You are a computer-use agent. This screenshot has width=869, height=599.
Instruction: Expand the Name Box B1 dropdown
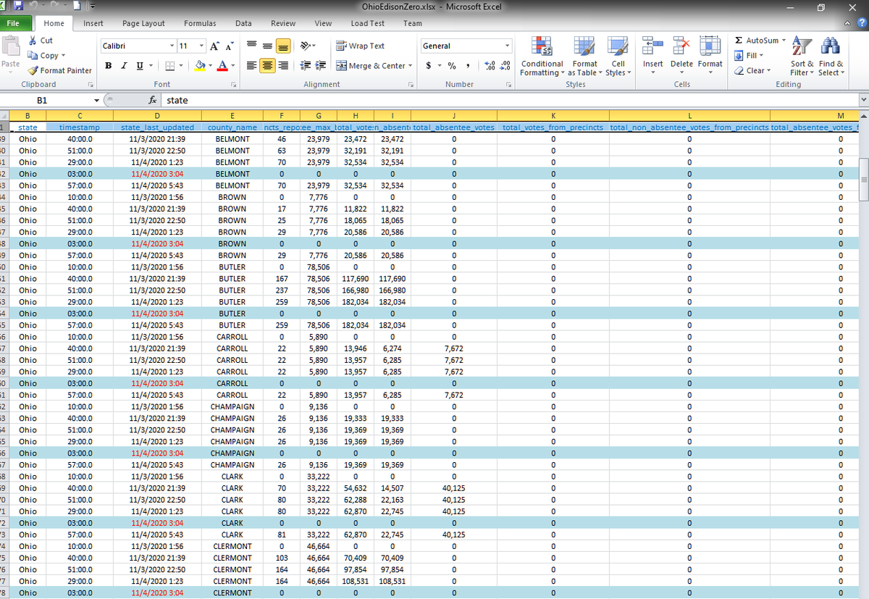pos(96,100)
